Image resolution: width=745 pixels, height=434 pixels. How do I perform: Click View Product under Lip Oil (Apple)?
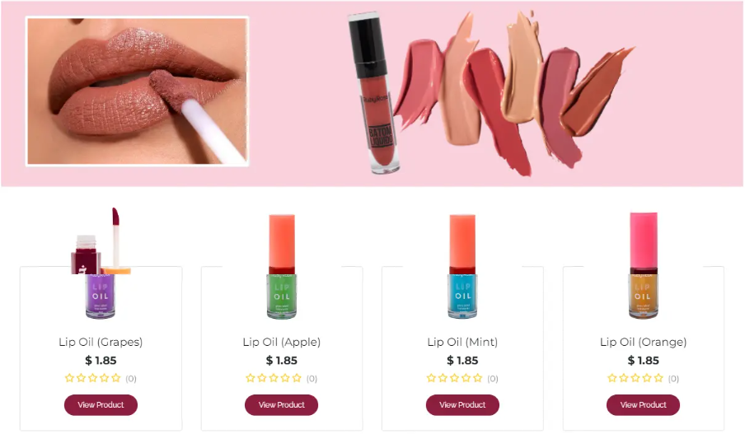(x=281, y=405)
